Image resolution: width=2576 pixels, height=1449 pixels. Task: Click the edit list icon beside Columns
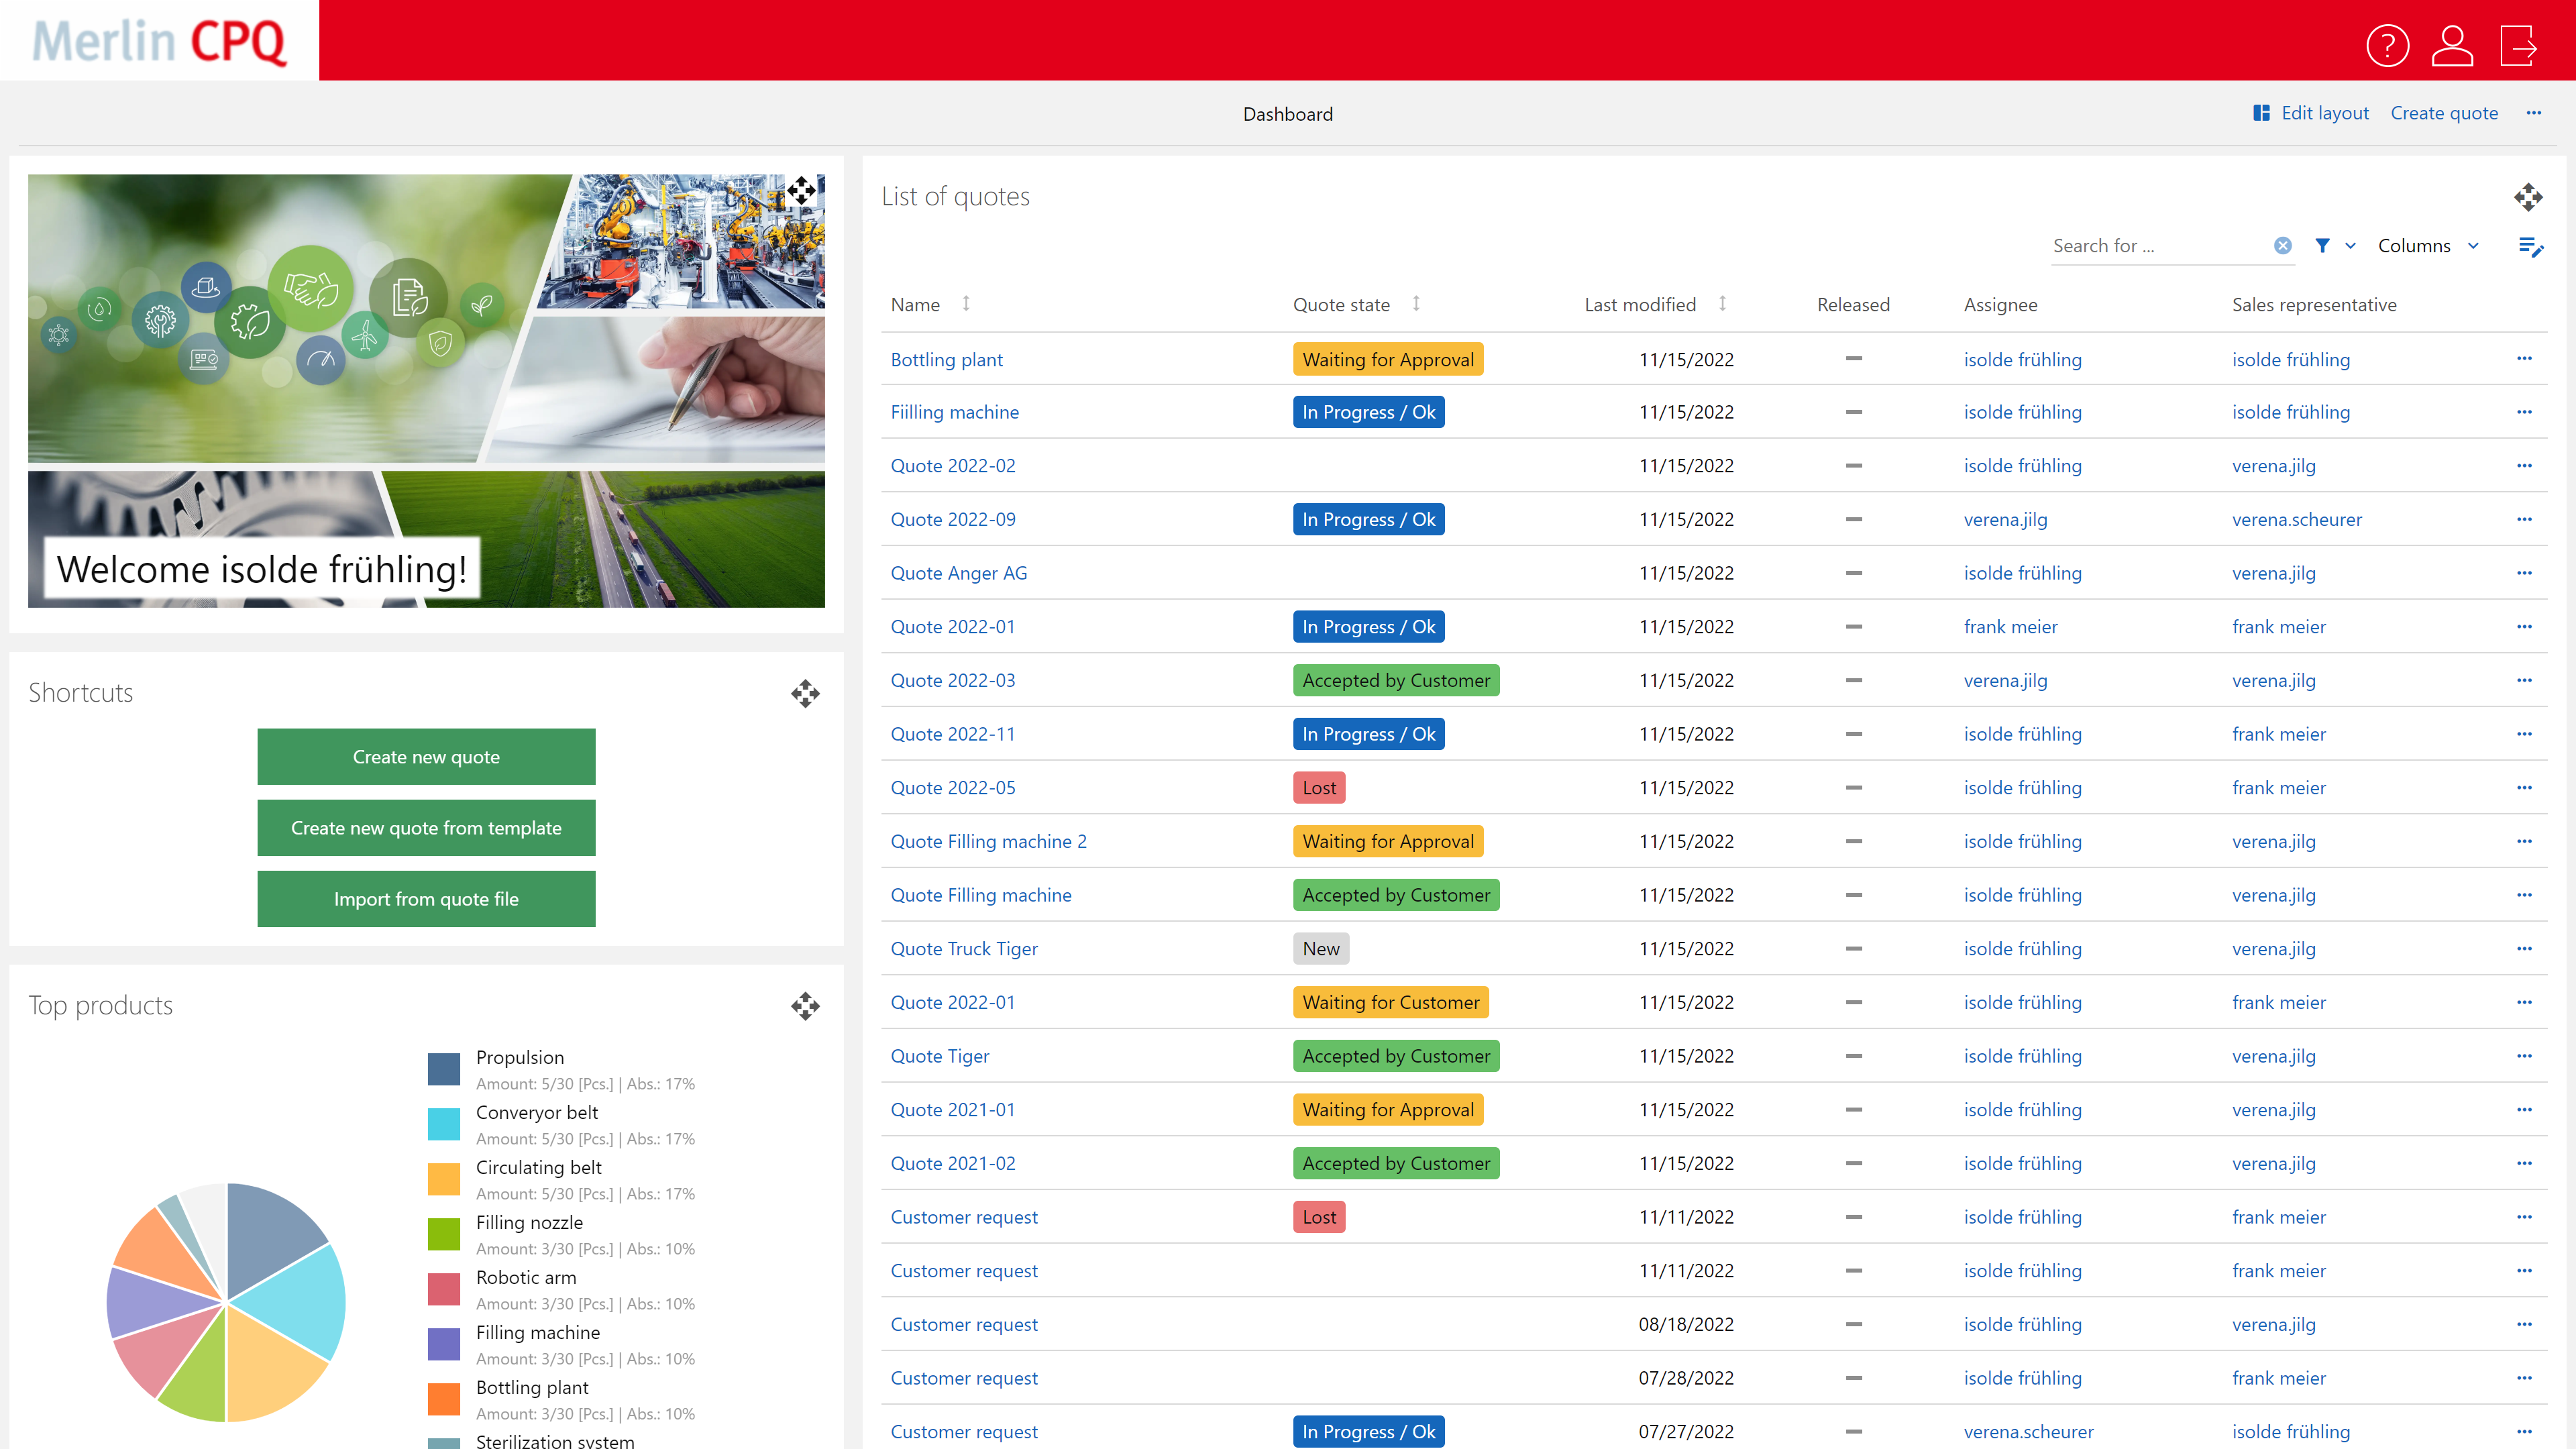2531,247
